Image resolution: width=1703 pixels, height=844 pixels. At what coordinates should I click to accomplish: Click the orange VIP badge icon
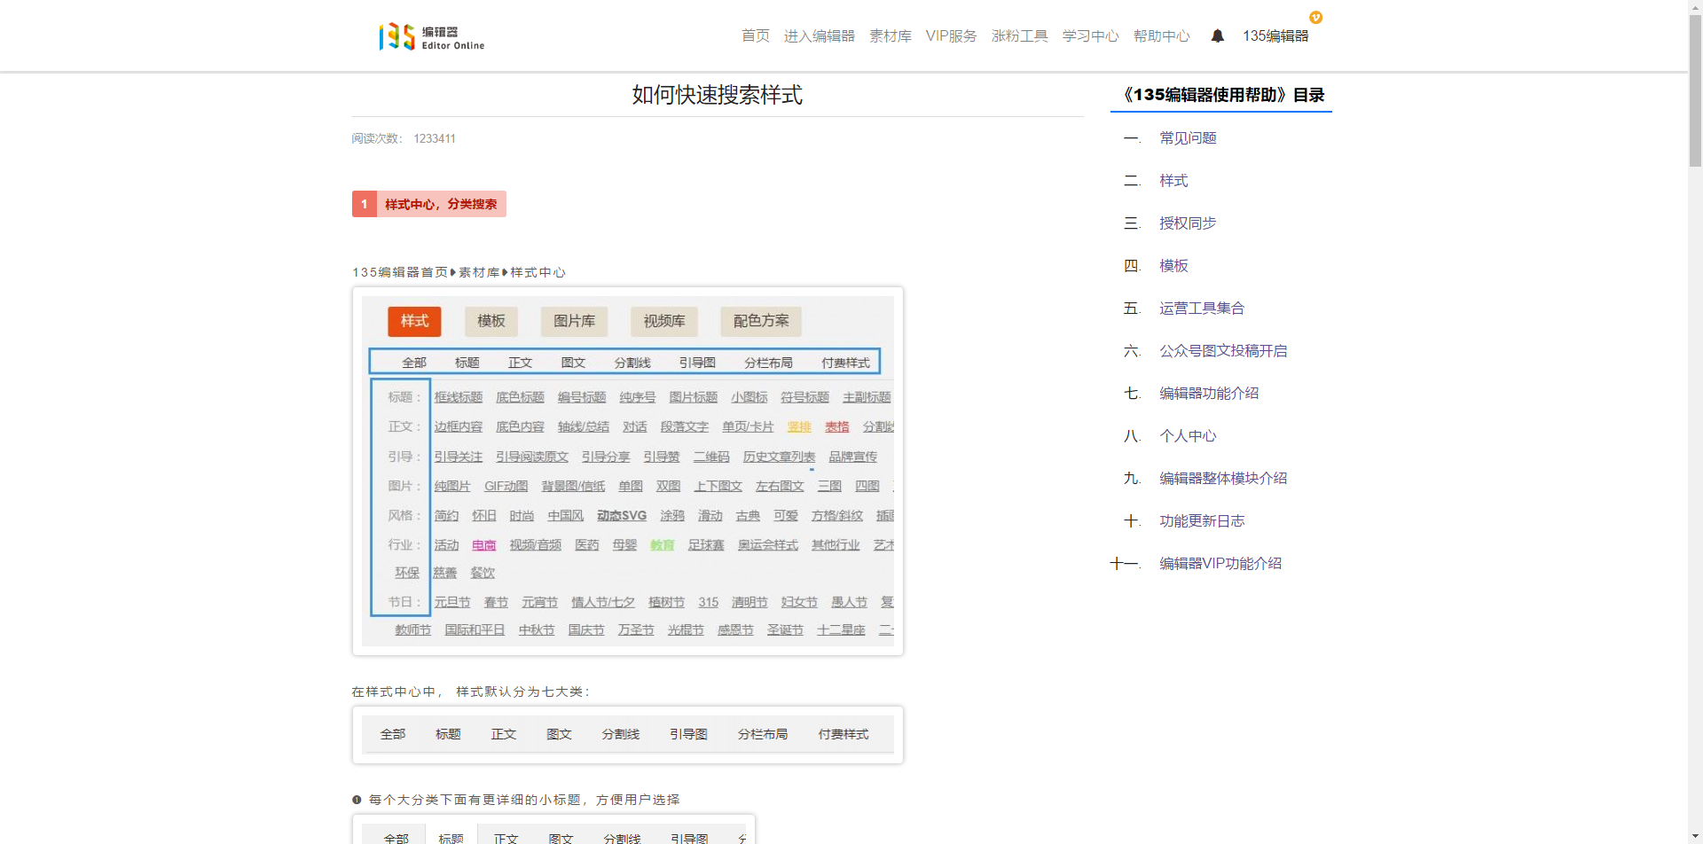tap(1316, 18)
